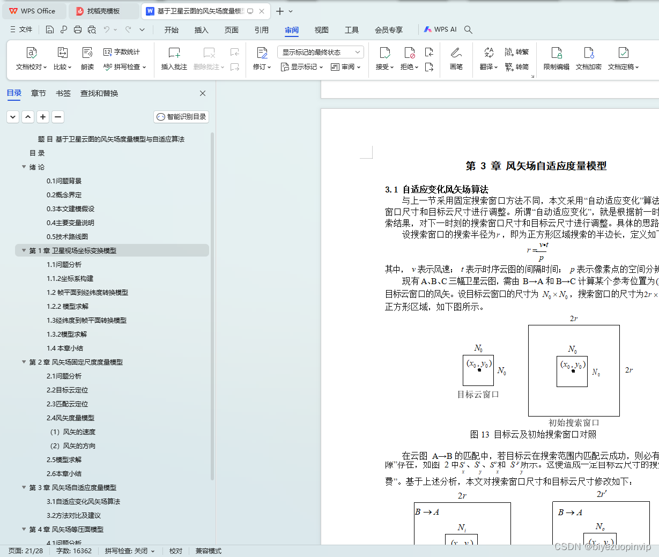659x557 pixels.
Task: Click the print icon in the quick access bar
Action: tap(78, 29)
